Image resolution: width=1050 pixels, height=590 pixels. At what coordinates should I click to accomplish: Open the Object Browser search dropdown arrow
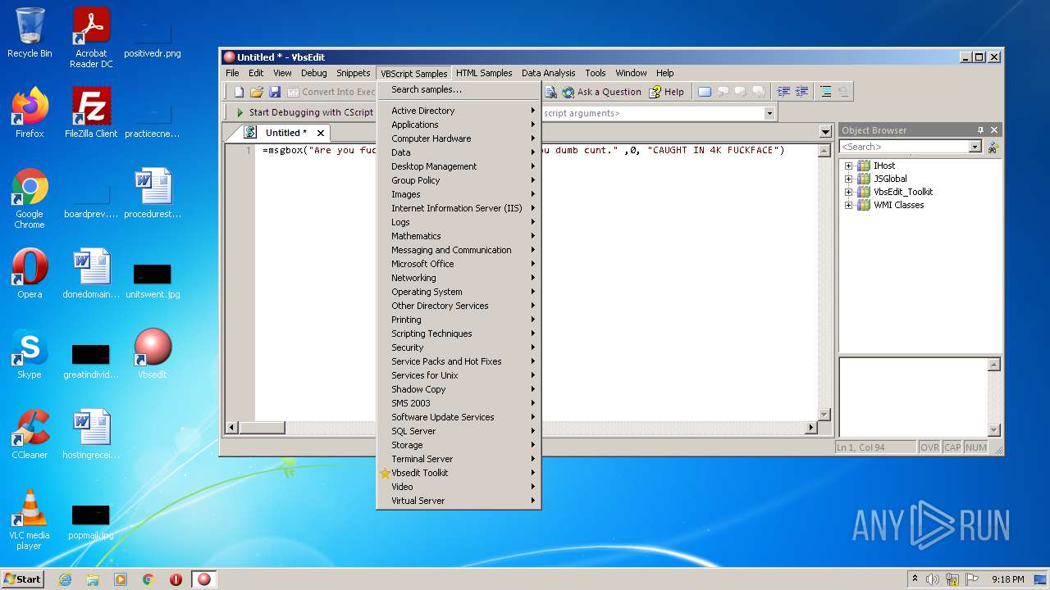tap(975, 147)
